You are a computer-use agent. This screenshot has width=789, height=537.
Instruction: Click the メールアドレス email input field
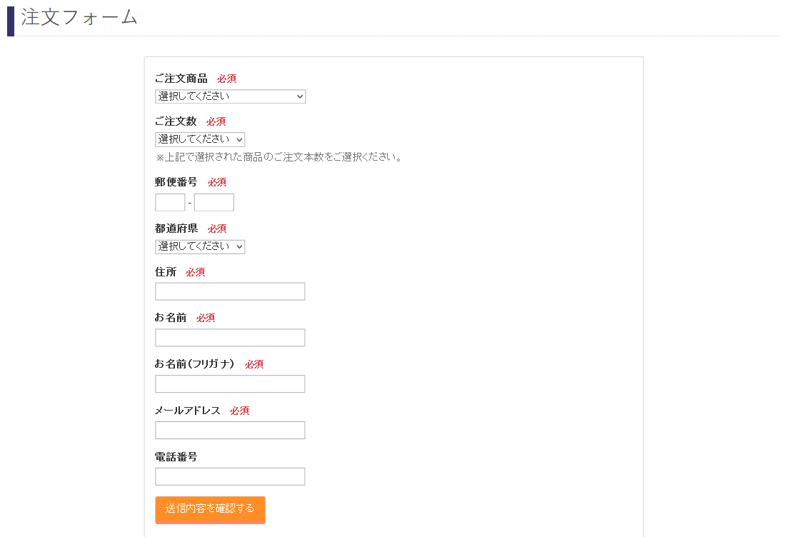[x=230, y=430]
